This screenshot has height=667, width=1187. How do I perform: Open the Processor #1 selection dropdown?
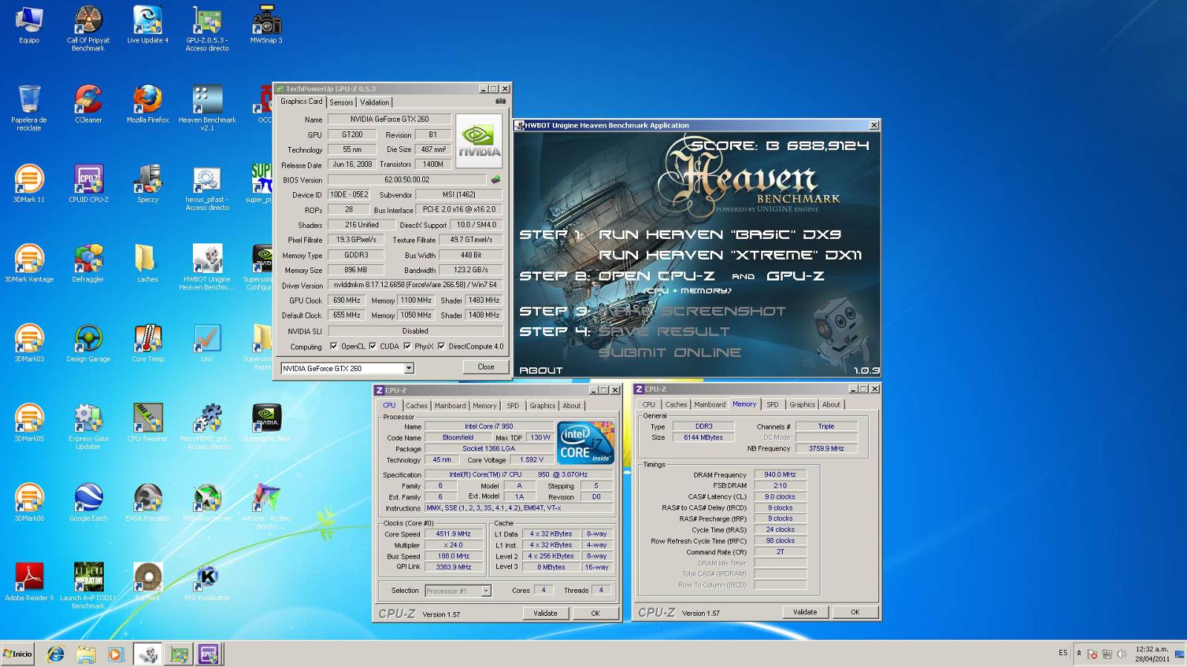(486, 591)
